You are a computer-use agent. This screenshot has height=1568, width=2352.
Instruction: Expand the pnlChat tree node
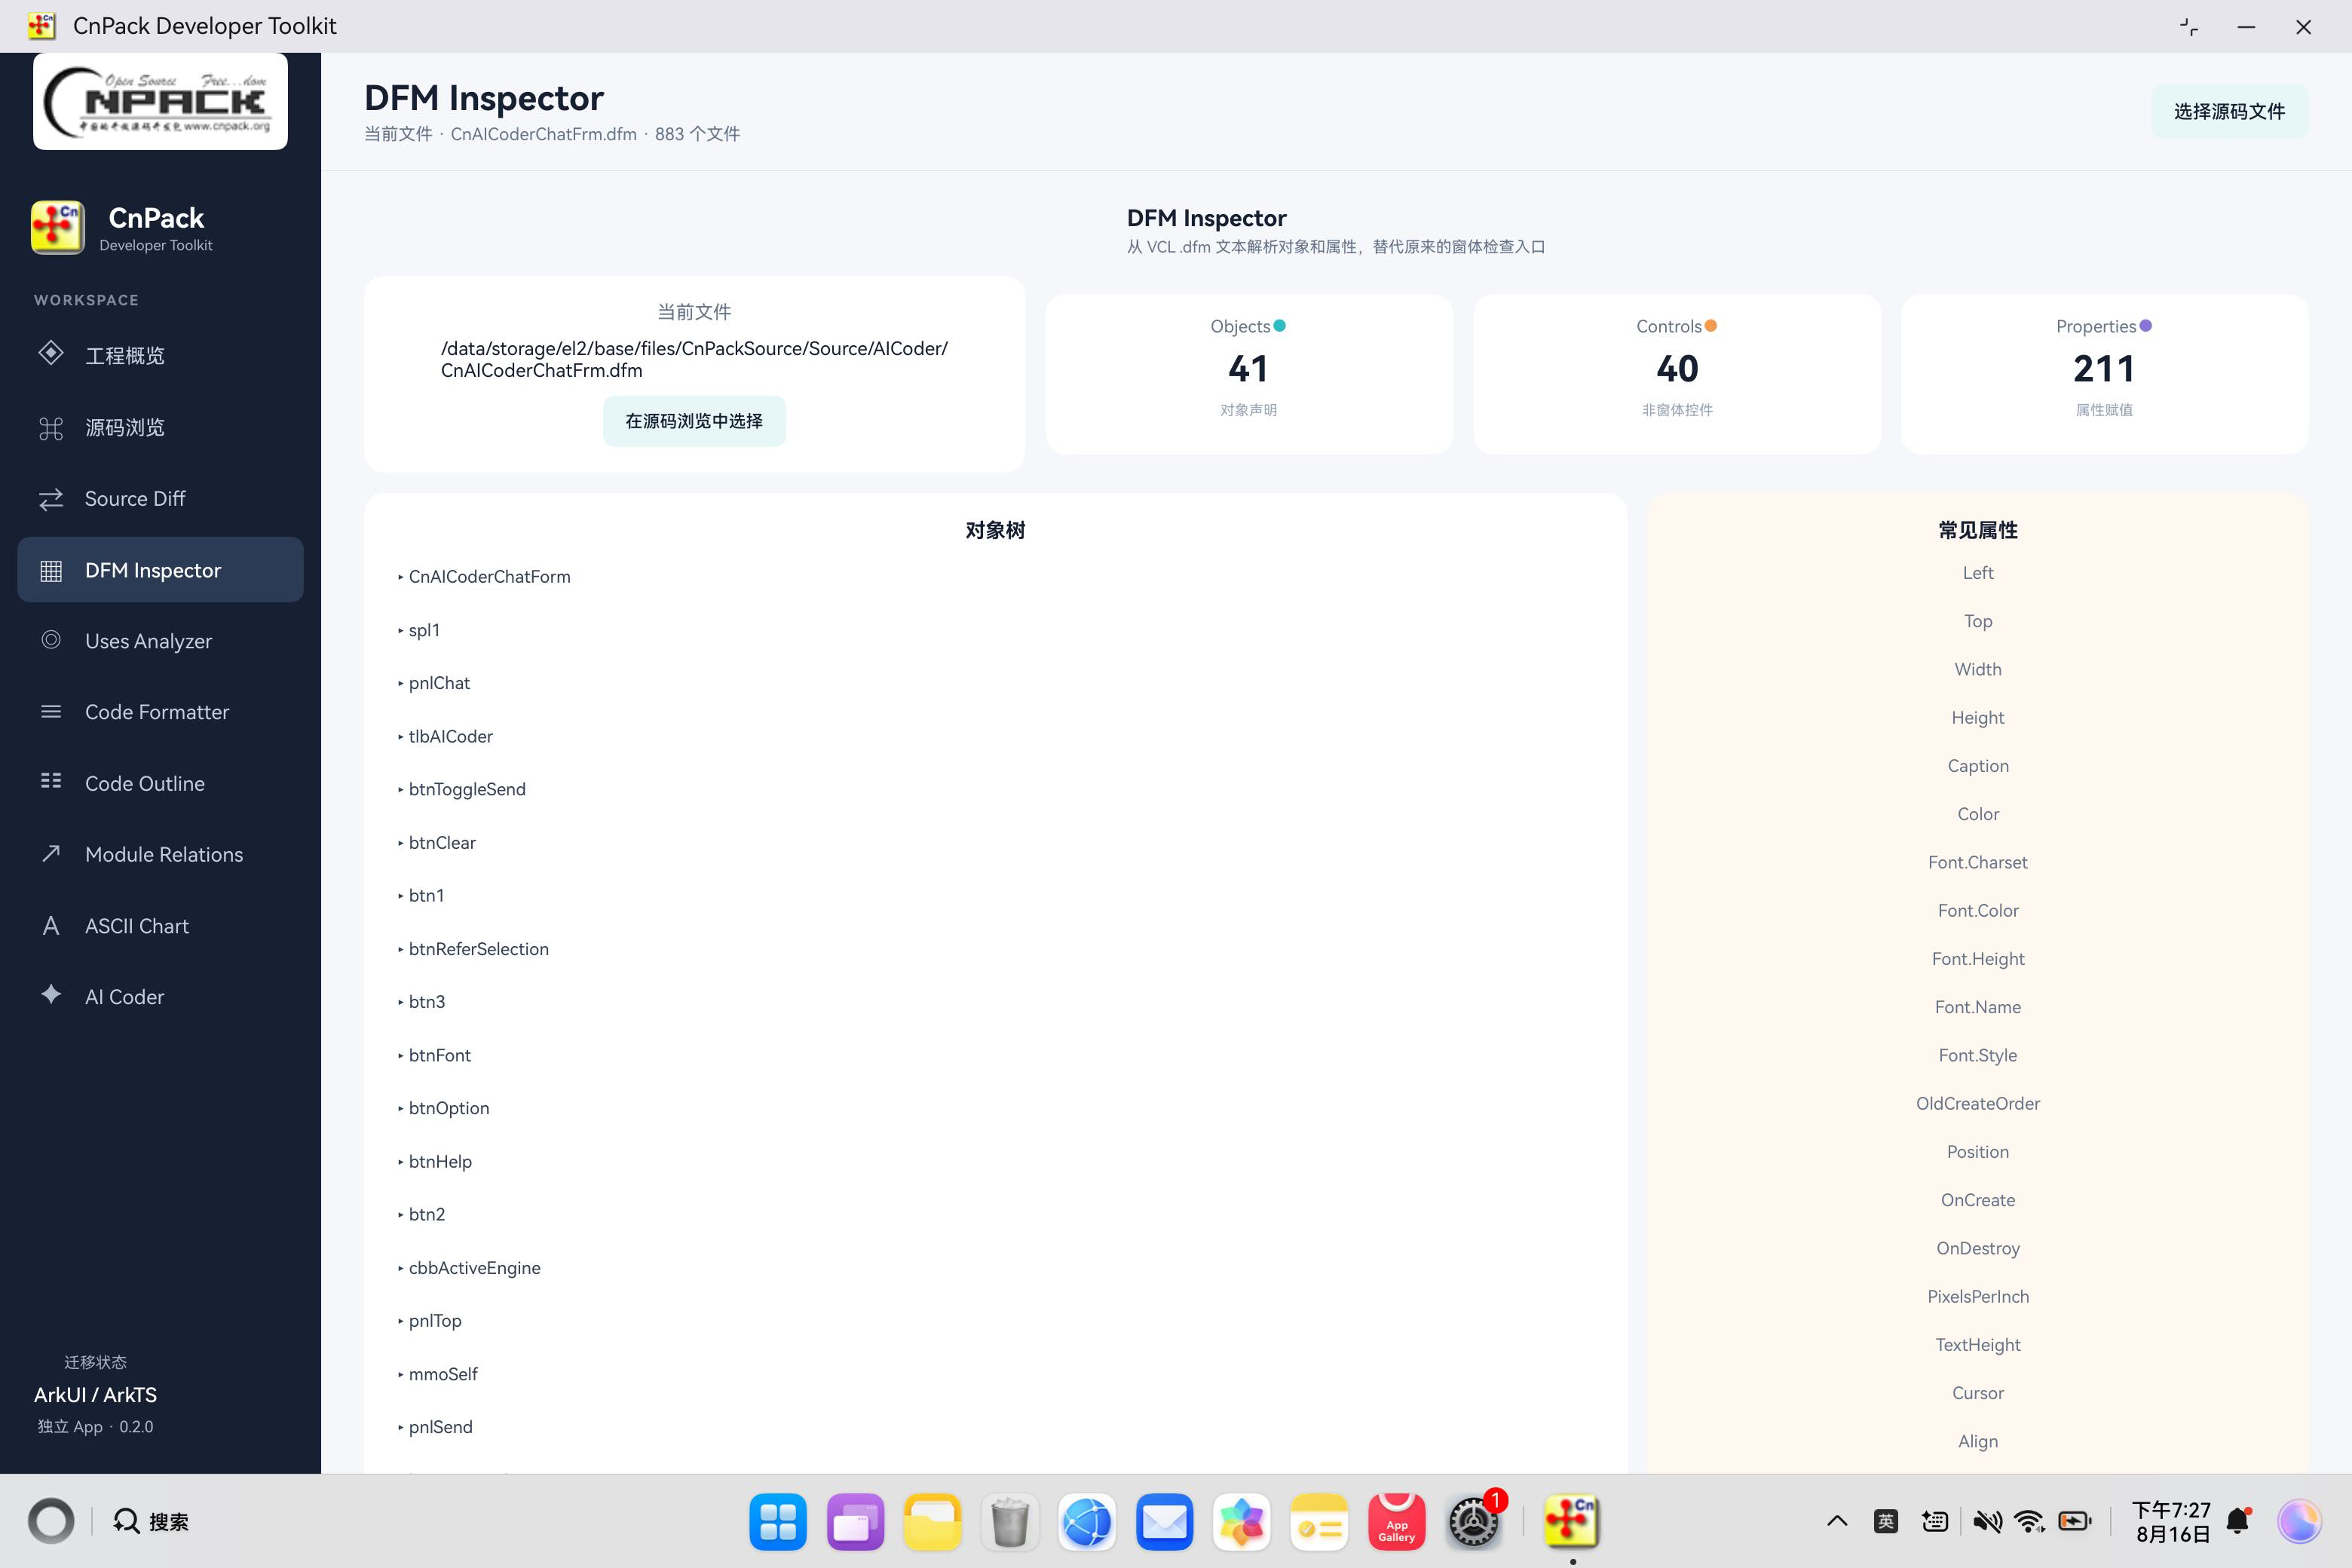400,683
